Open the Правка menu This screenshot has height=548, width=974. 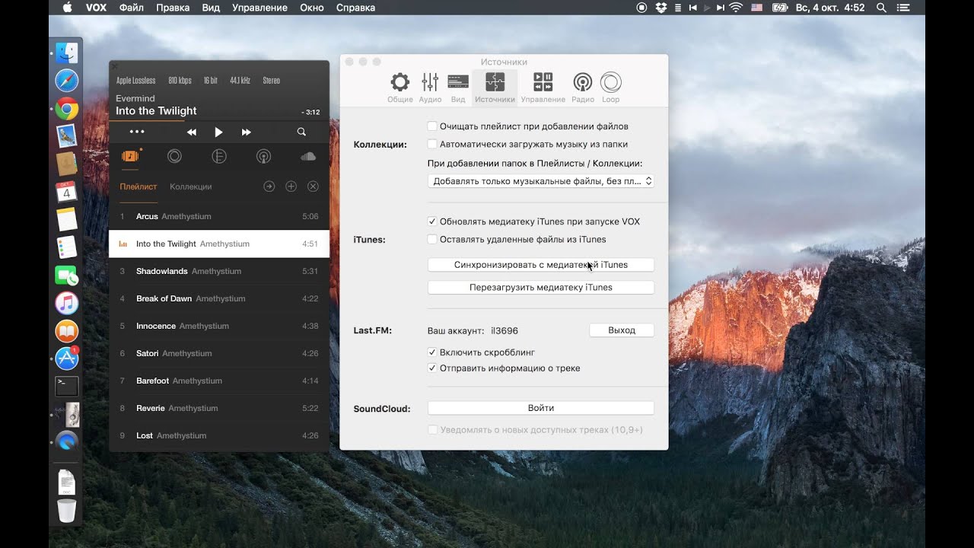(x=173, y=8)
